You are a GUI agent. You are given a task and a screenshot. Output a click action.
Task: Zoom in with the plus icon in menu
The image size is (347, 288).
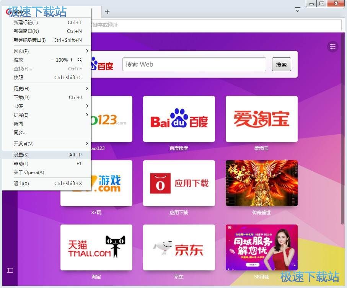71,60
